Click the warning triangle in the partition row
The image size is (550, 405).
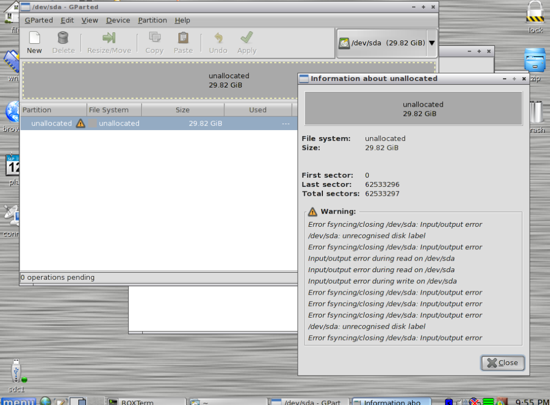[80, 124]
